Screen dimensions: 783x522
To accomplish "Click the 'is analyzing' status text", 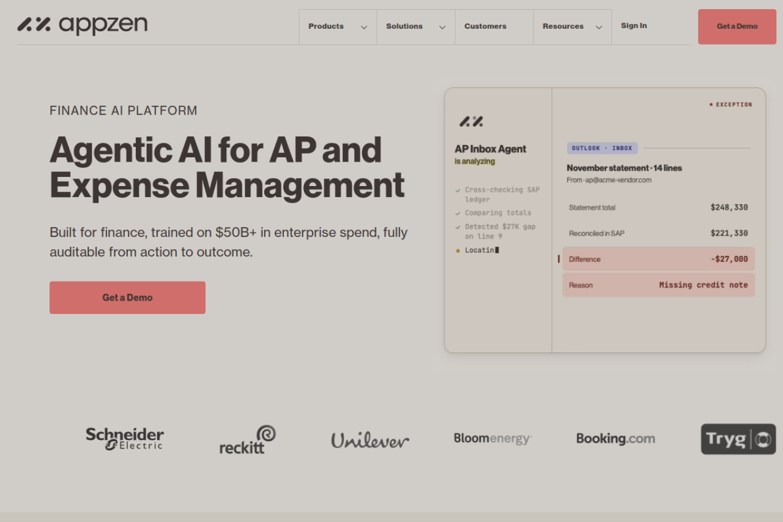I will click(x=475, y=162).
